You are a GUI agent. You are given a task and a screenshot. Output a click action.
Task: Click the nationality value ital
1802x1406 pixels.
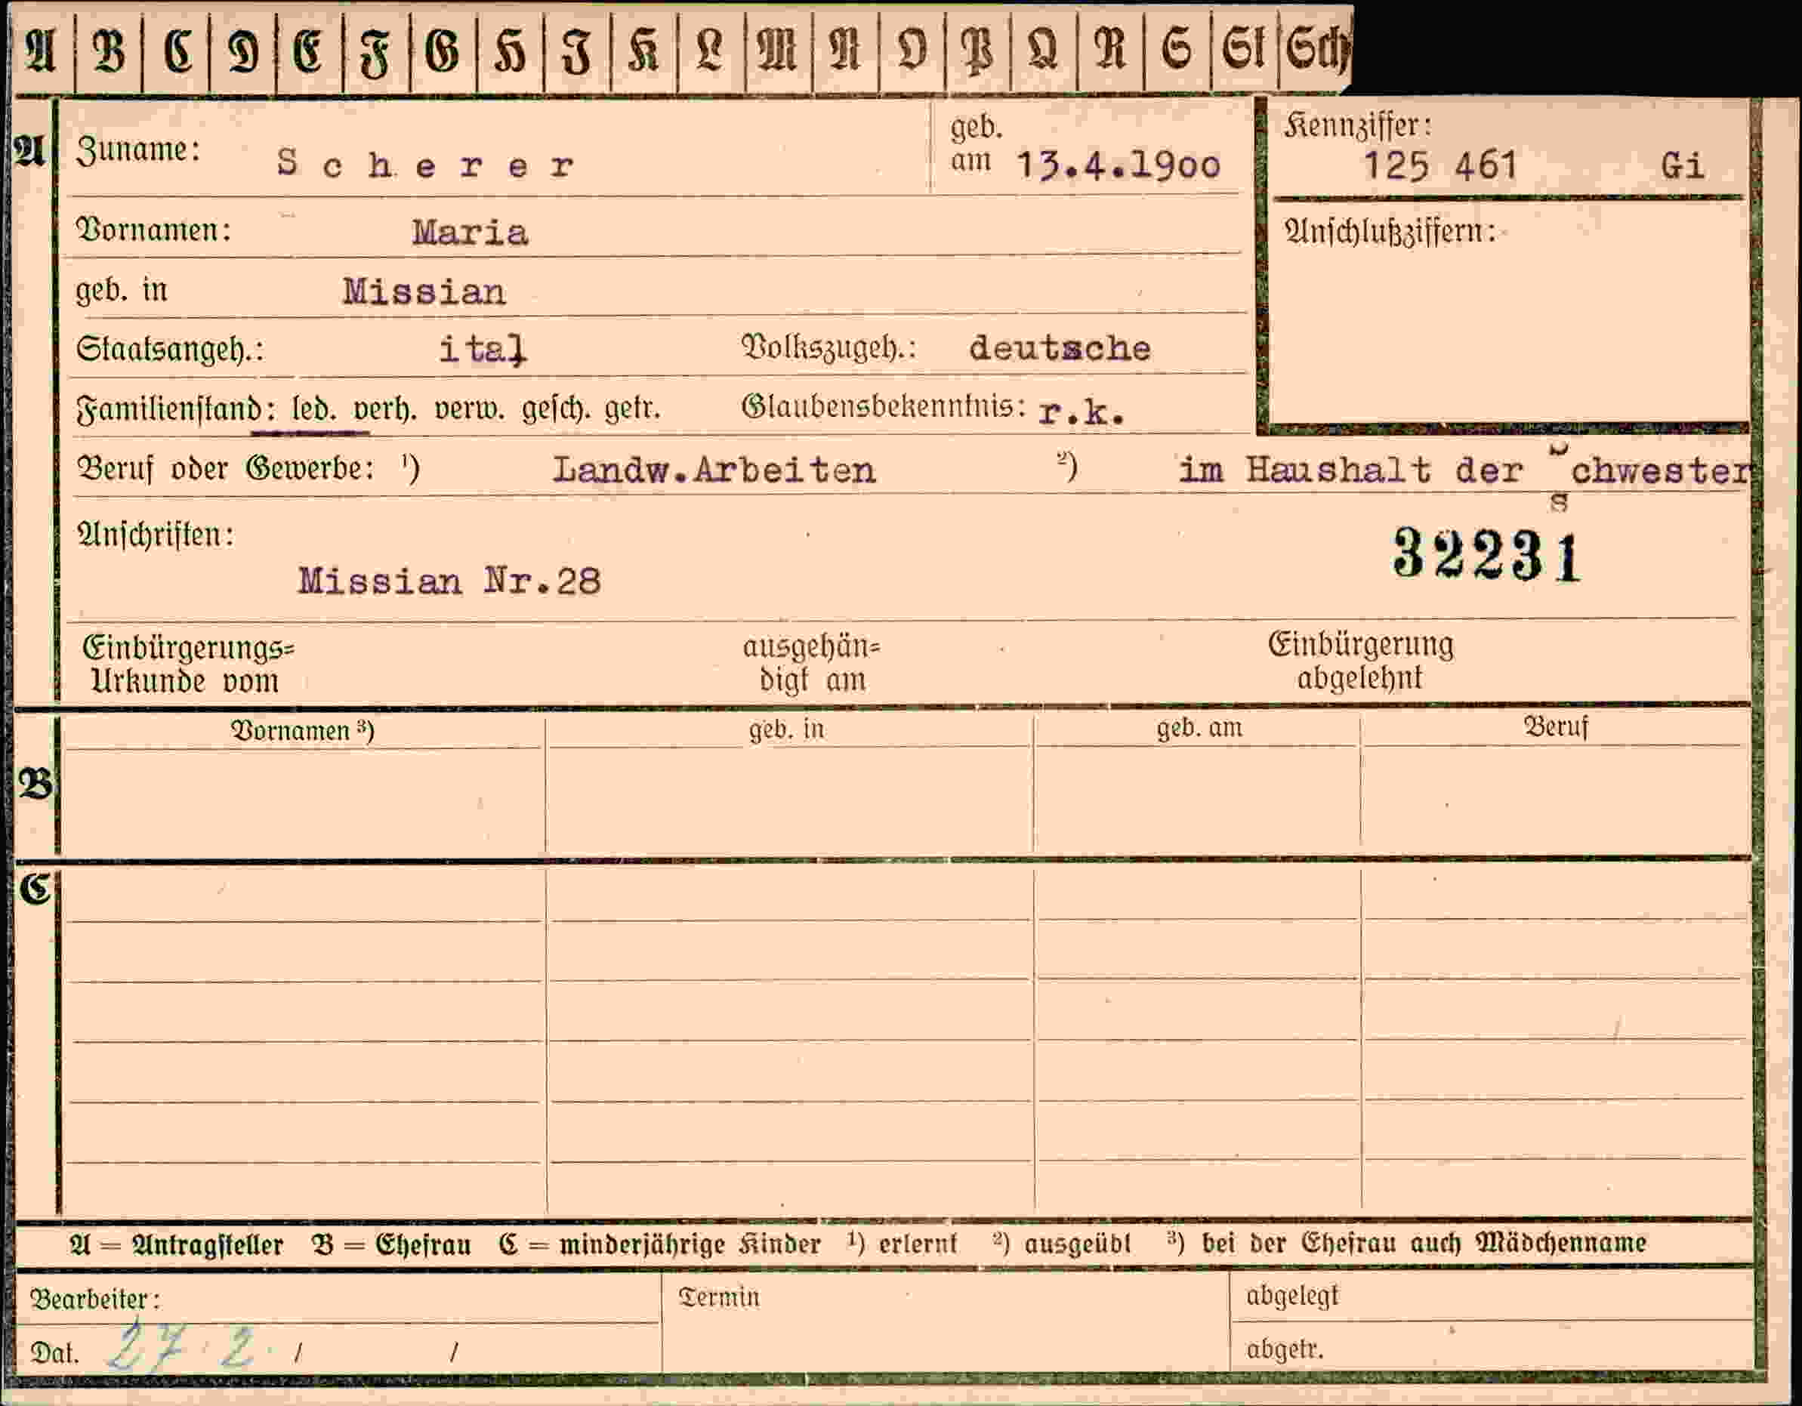[x=482, y=349]
